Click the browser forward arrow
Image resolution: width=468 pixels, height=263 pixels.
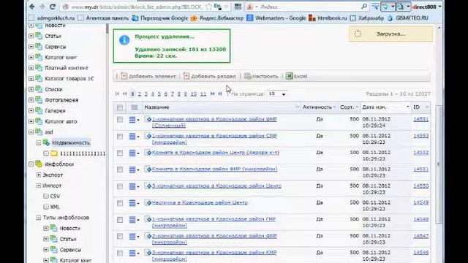(42, 7)
